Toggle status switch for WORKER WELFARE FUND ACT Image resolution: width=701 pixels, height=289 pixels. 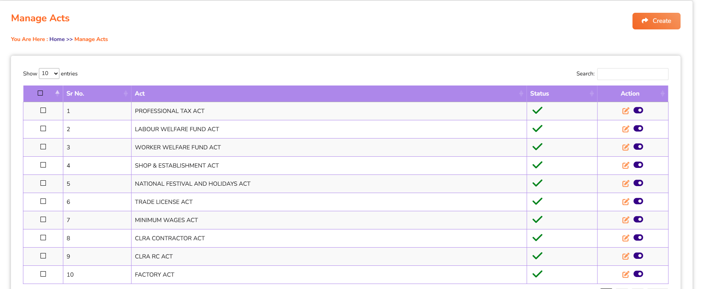pos(638,147)
